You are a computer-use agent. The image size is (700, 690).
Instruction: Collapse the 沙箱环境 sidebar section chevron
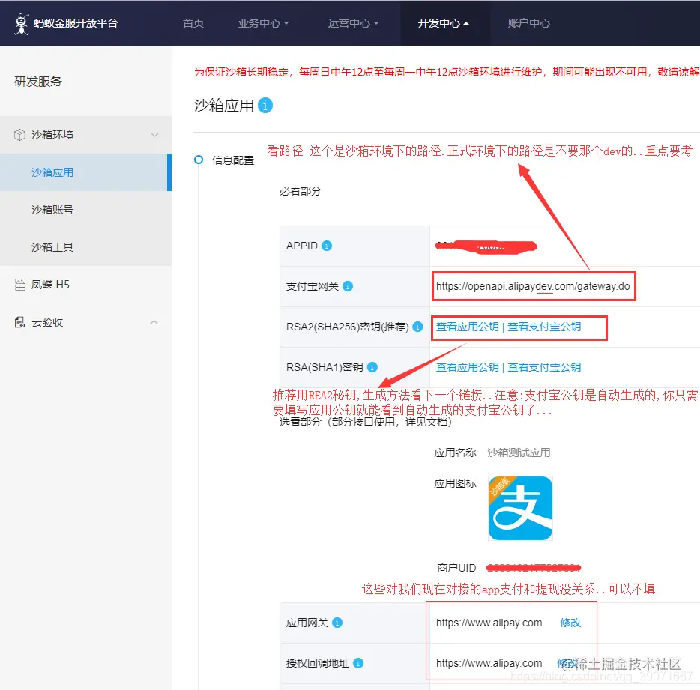(x=154, y=135)
